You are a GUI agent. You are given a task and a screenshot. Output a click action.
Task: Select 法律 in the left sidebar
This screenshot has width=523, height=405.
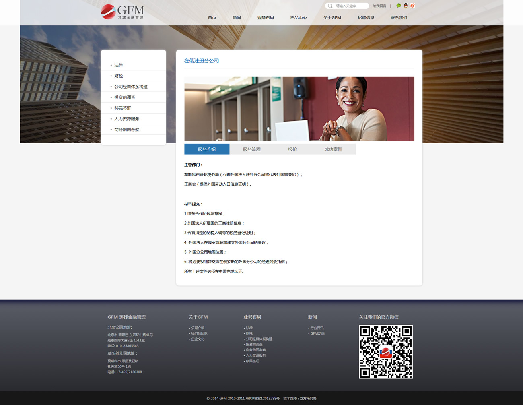click(x=119, y=65)
